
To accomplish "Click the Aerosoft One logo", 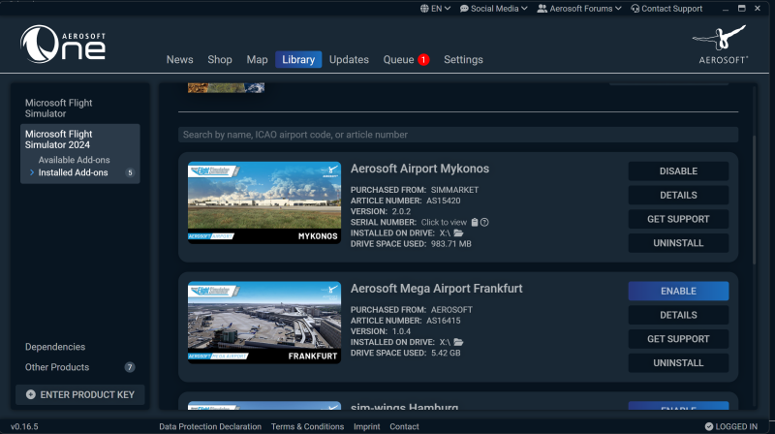I will (x=63, y=44).
